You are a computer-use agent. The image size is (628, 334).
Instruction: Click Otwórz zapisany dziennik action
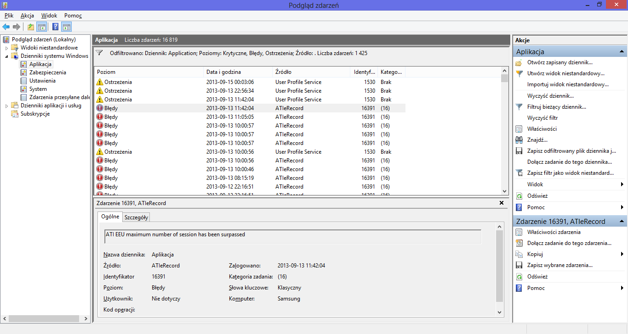[x=559, y=62]
